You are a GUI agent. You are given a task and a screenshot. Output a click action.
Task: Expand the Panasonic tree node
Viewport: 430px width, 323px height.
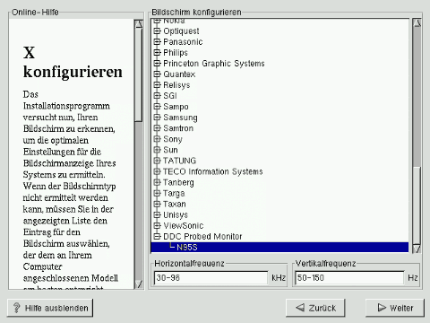coord(157,42)
